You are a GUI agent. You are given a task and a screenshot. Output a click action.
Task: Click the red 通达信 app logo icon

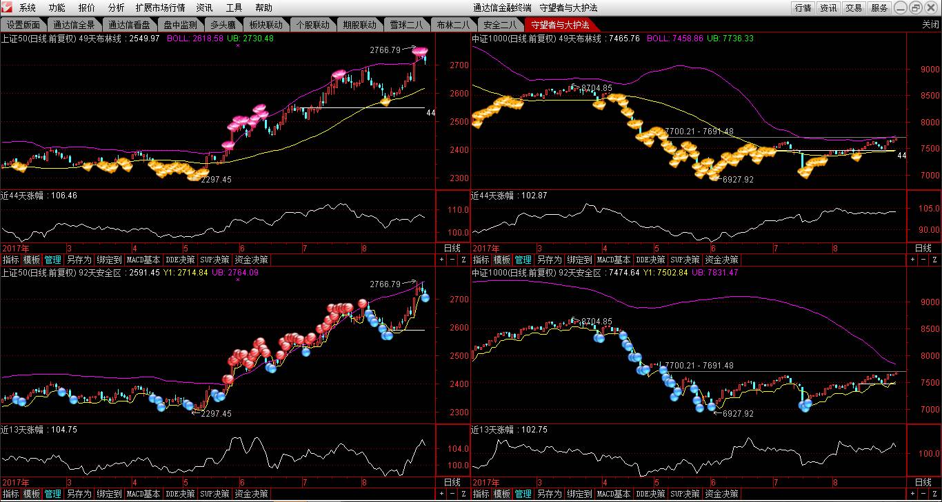pyautogui.click(x=7, y=8)
